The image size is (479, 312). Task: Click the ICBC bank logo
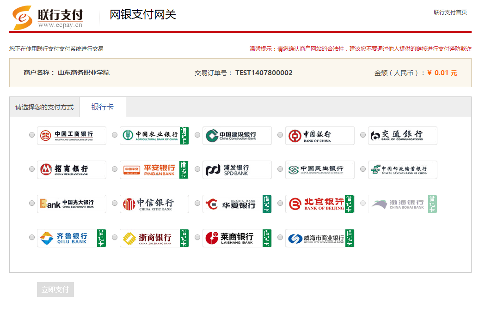[x=71, y=135]
